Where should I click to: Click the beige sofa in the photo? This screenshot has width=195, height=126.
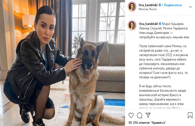point(110,67)
